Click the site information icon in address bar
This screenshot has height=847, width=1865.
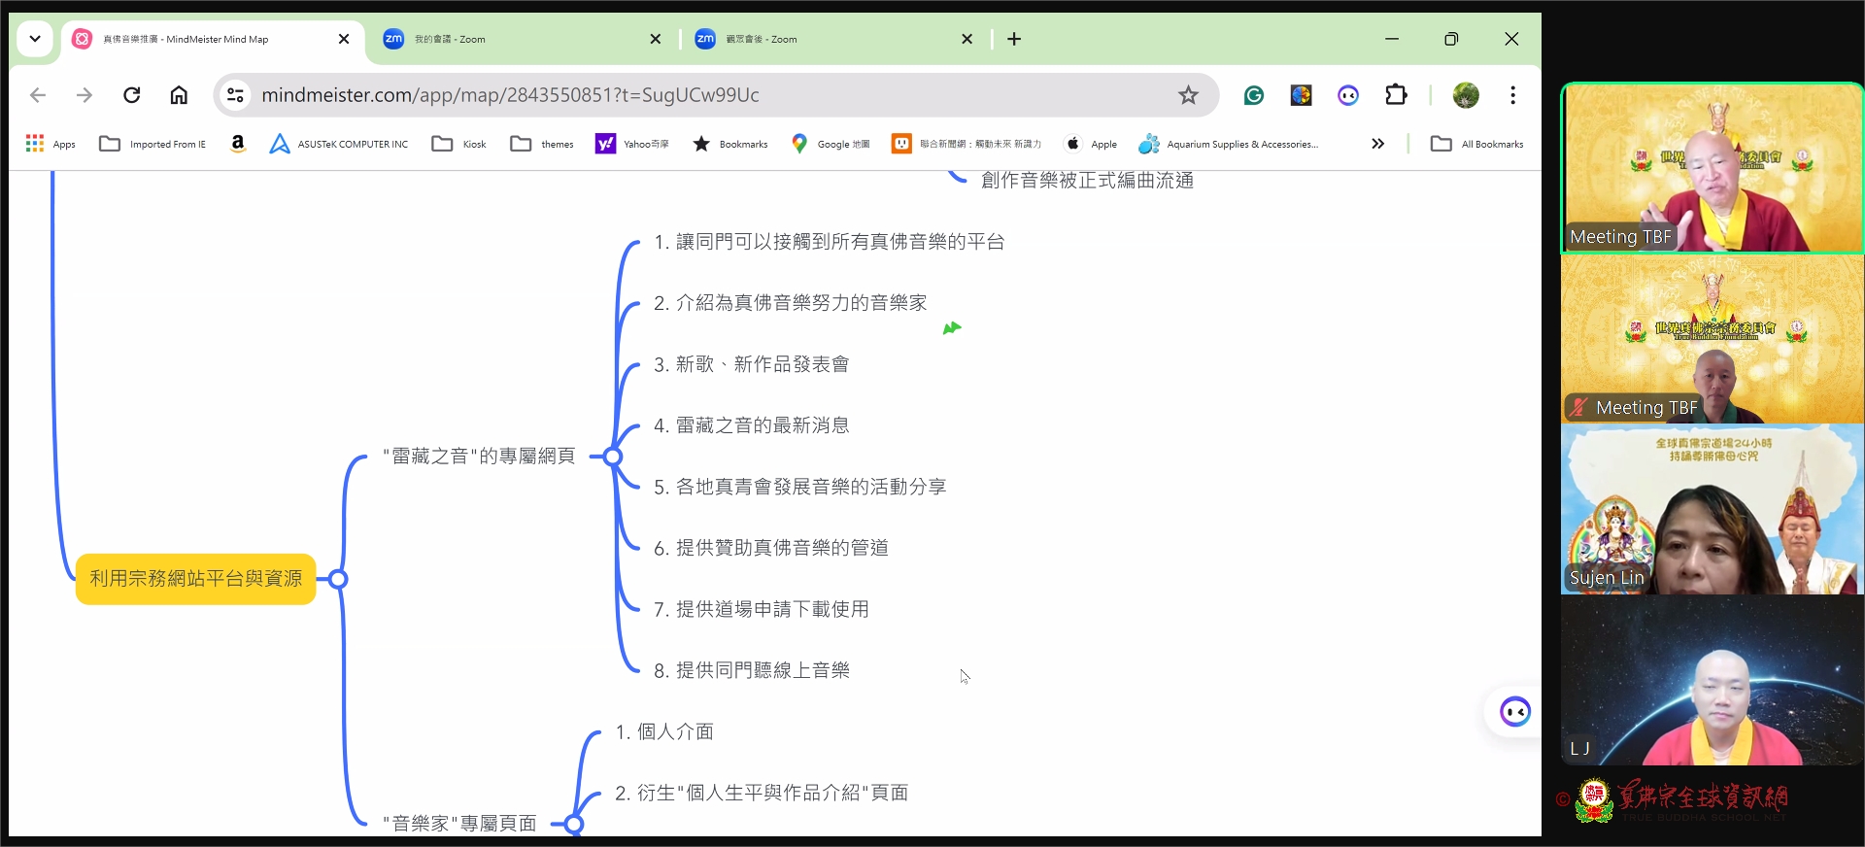coord(235,95)
